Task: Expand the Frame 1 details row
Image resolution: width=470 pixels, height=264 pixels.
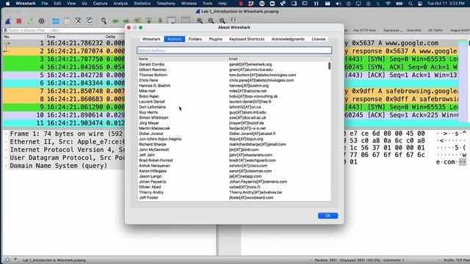Action: [6, 133]
